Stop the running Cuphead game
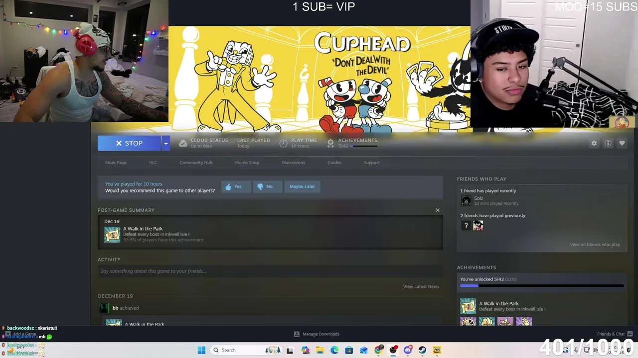 point(129,143)
